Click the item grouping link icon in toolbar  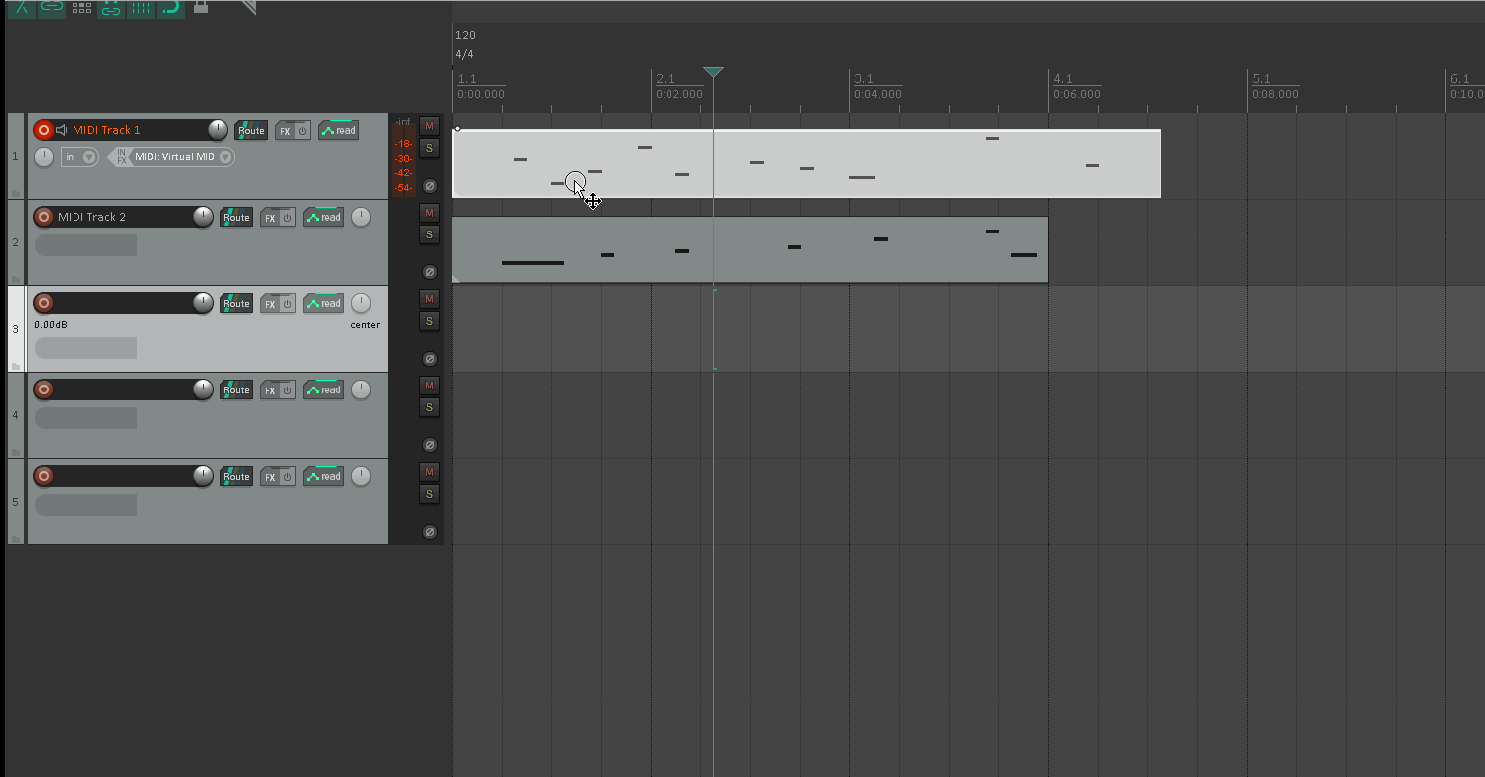tap(52, 7)
